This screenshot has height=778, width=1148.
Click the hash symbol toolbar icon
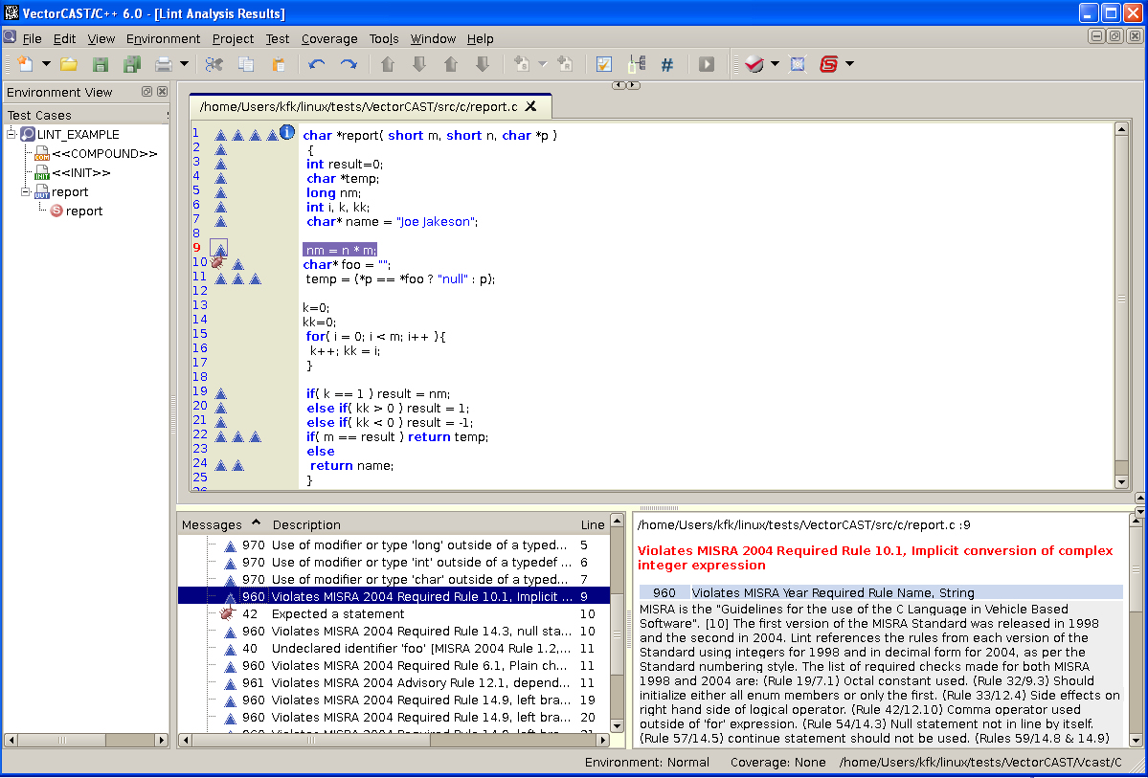point(667,64)
